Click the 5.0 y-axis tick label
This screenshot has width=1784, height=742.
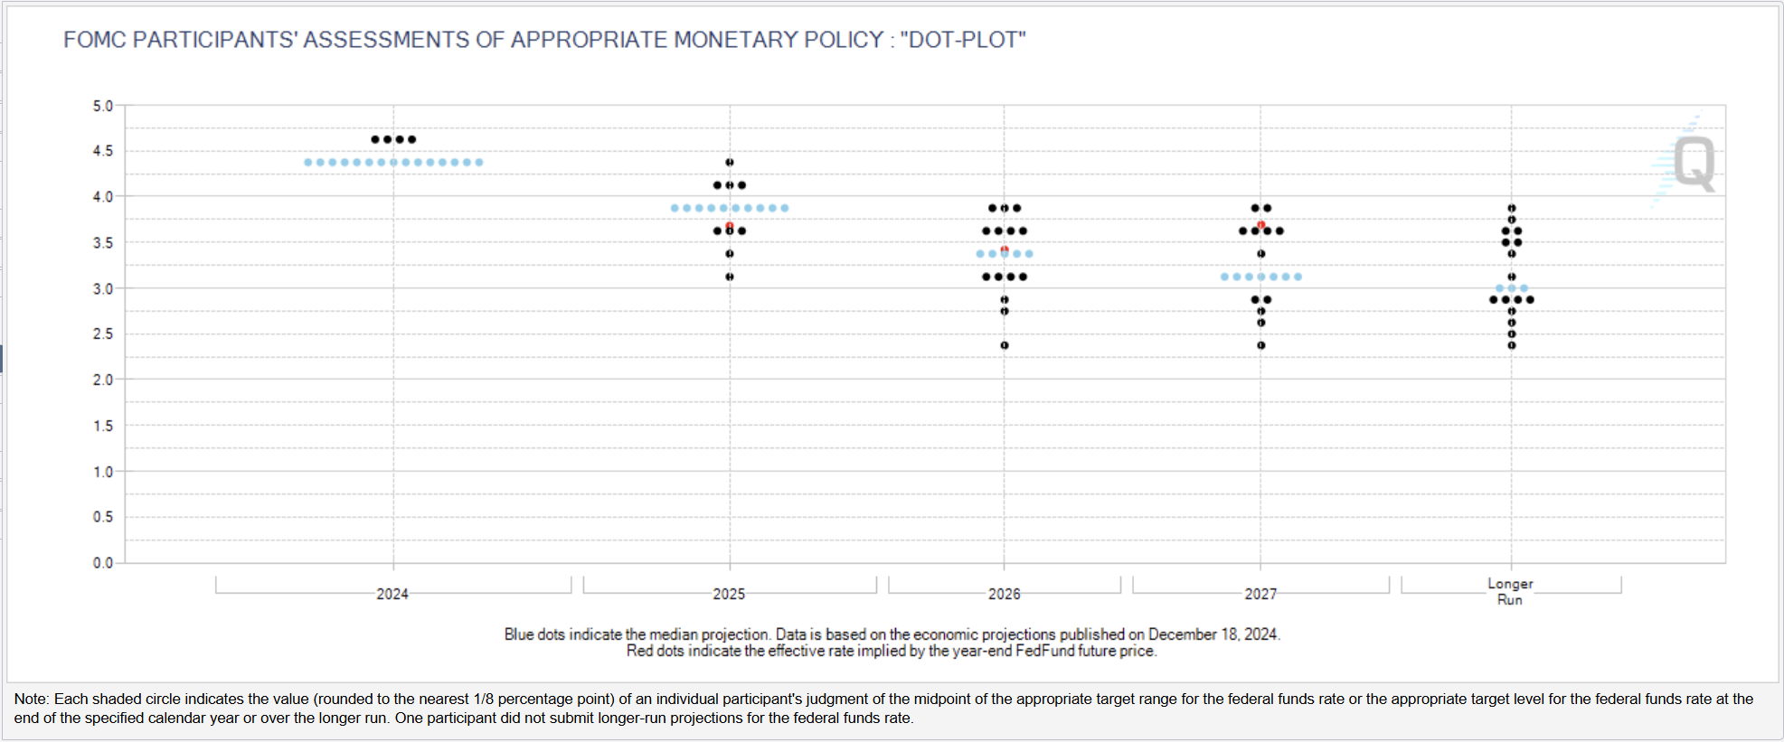point(103,106)
